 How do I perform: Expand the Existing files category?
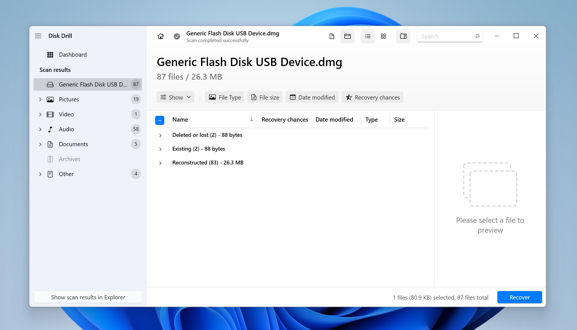click(160, 149)
